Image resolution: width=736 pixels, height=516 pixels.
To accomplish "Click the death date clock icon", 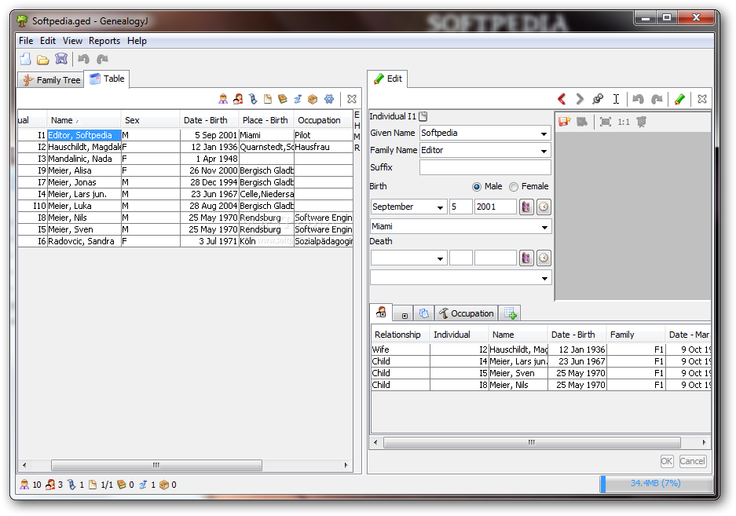I will (544, 258).
